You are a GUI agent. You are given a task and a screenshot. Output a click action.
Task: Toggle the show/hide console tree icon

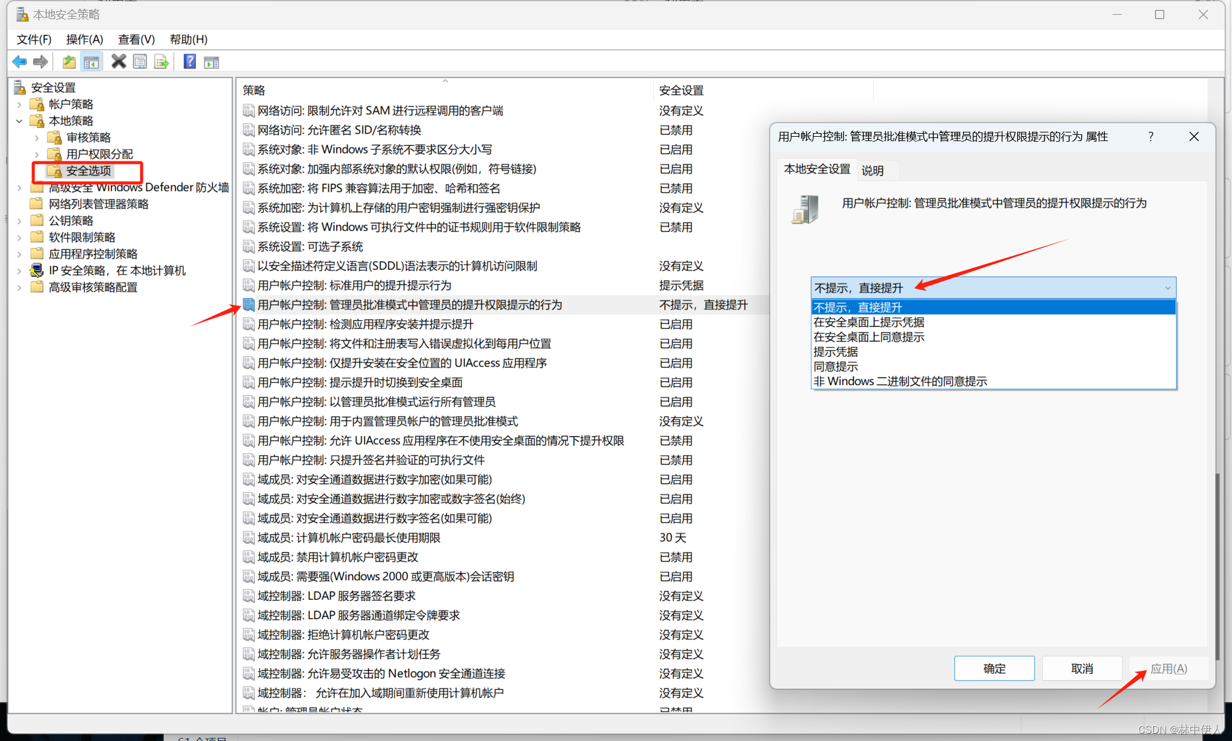[x=91, y=62]
